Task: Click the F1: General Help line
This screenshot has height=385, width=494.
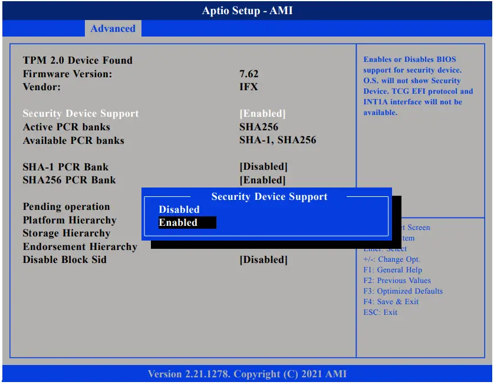Action: tap(393, 270)
